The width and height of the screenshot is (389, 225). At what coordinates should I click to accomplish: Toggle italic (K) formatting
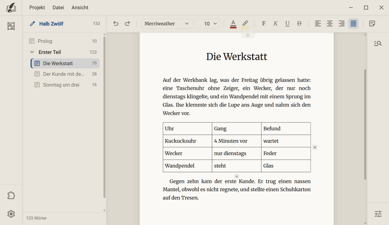coord(275,23)
